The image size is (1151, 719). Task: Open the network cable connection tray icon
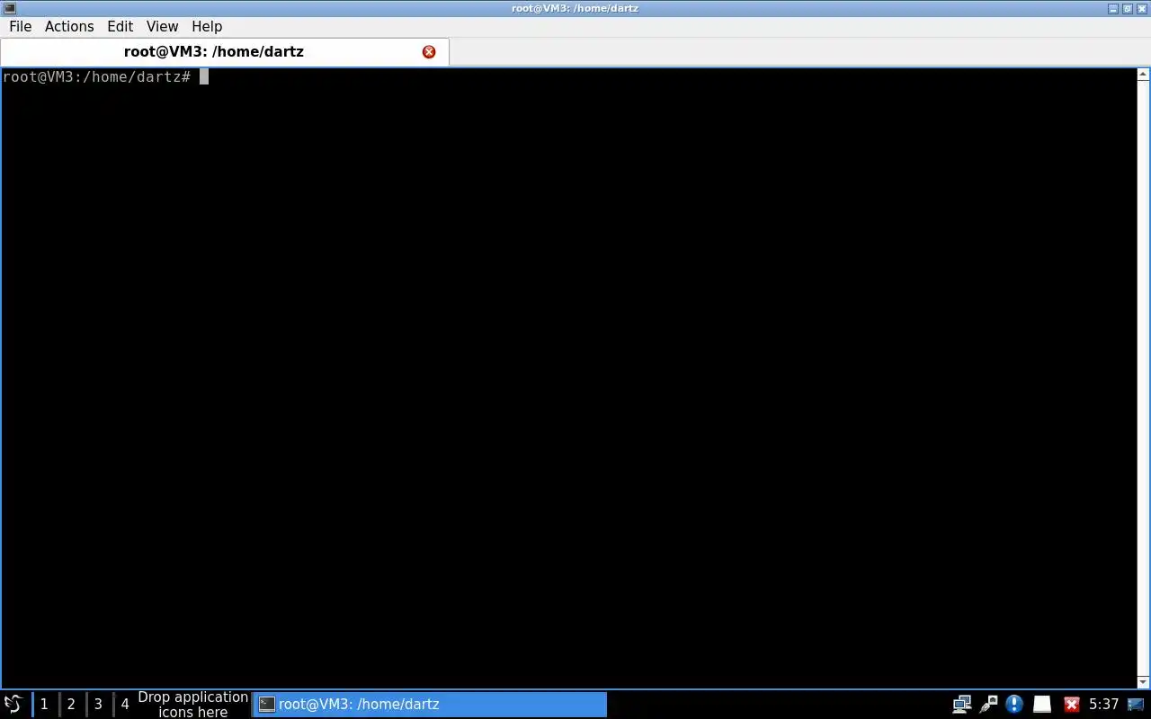tap(988, 704)
